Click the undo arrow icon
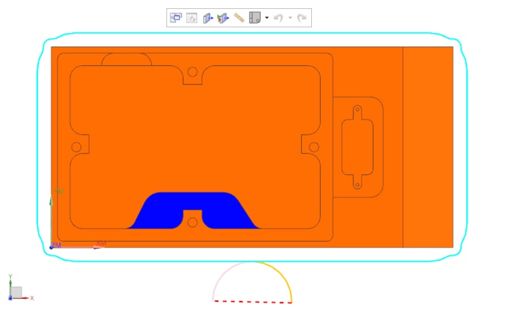Image resolution: width=519 pixels, height=318 pixels. (278, 18)
